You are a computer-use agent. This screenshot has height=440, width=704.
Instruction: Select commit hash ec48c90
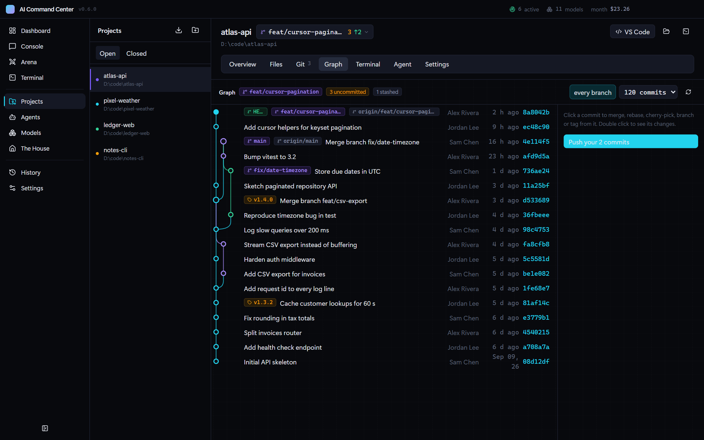[x=536, y=127]
